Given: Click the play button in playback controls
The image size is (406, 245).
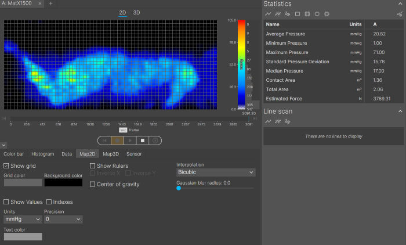Looking at the screenshot, I should [129, 140].
